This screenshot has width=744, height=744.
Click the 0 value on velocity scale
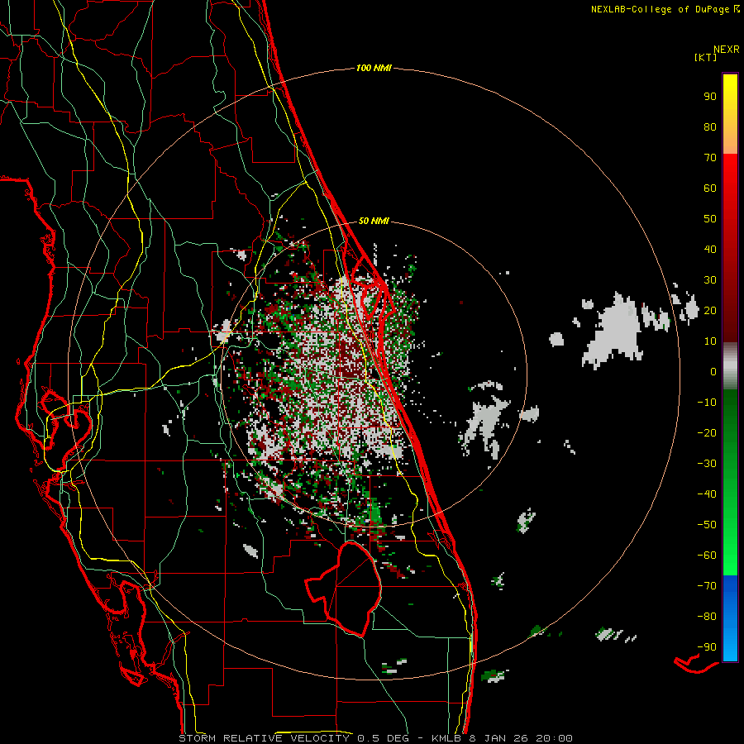(713, 372)
